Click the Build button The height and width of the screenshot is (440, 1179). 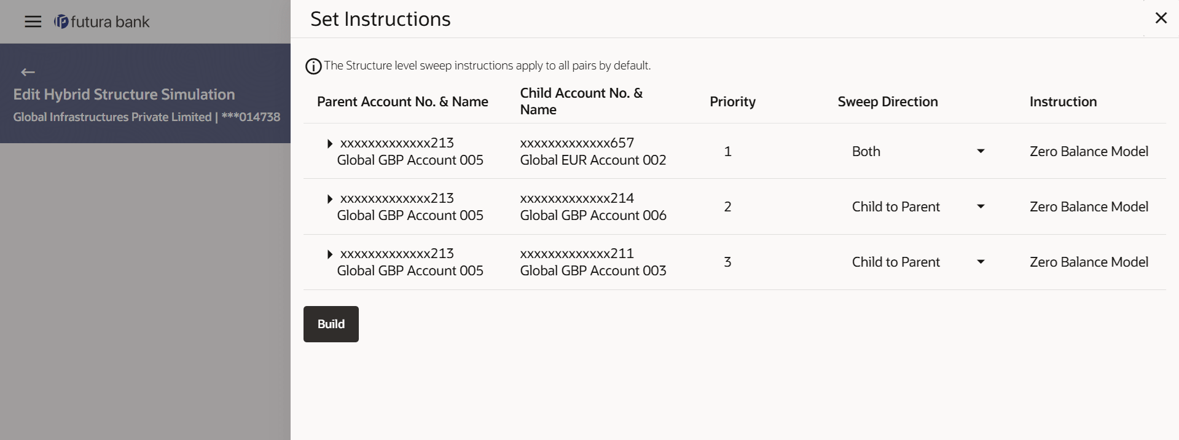(331, 324)
